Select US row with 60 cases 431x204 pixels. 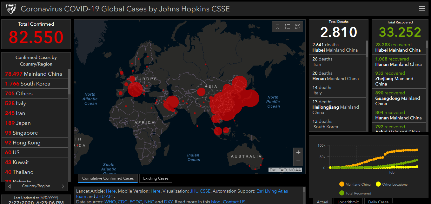pos(35,152)
